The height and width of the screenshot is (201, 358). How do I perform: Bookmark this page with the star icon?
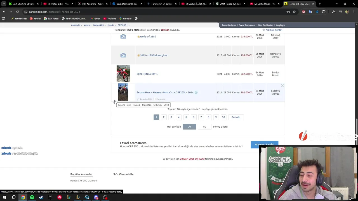(x=294, y=12)
